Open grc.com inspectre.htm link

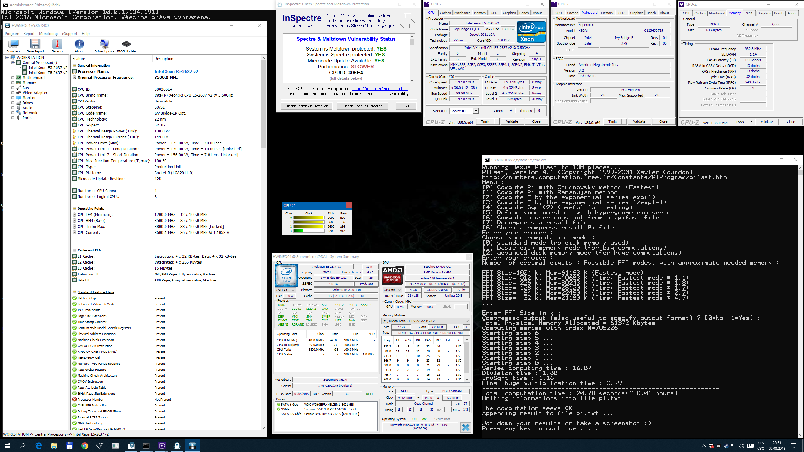pos(380,89)
